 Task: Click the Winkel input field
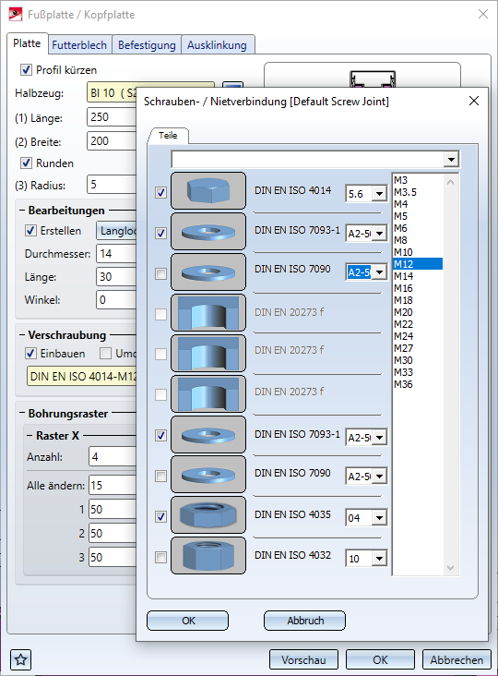pyautogui.click(x=116, y=299)
